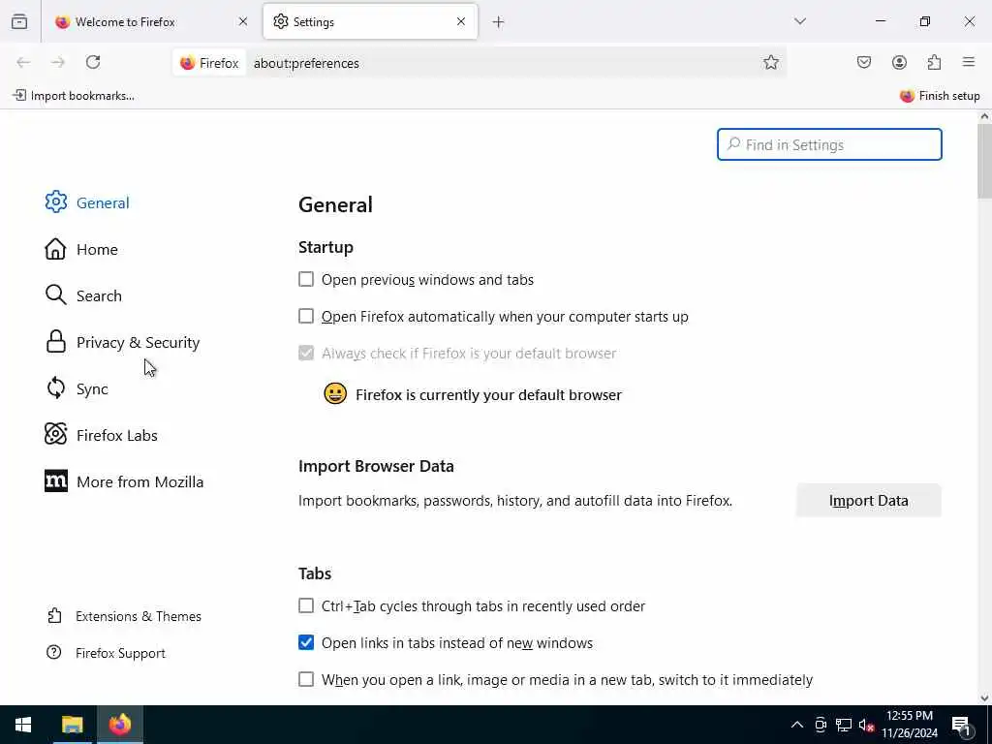Open the Extensions puzzle icon
The image size is (992, 744).
point(934,62)
